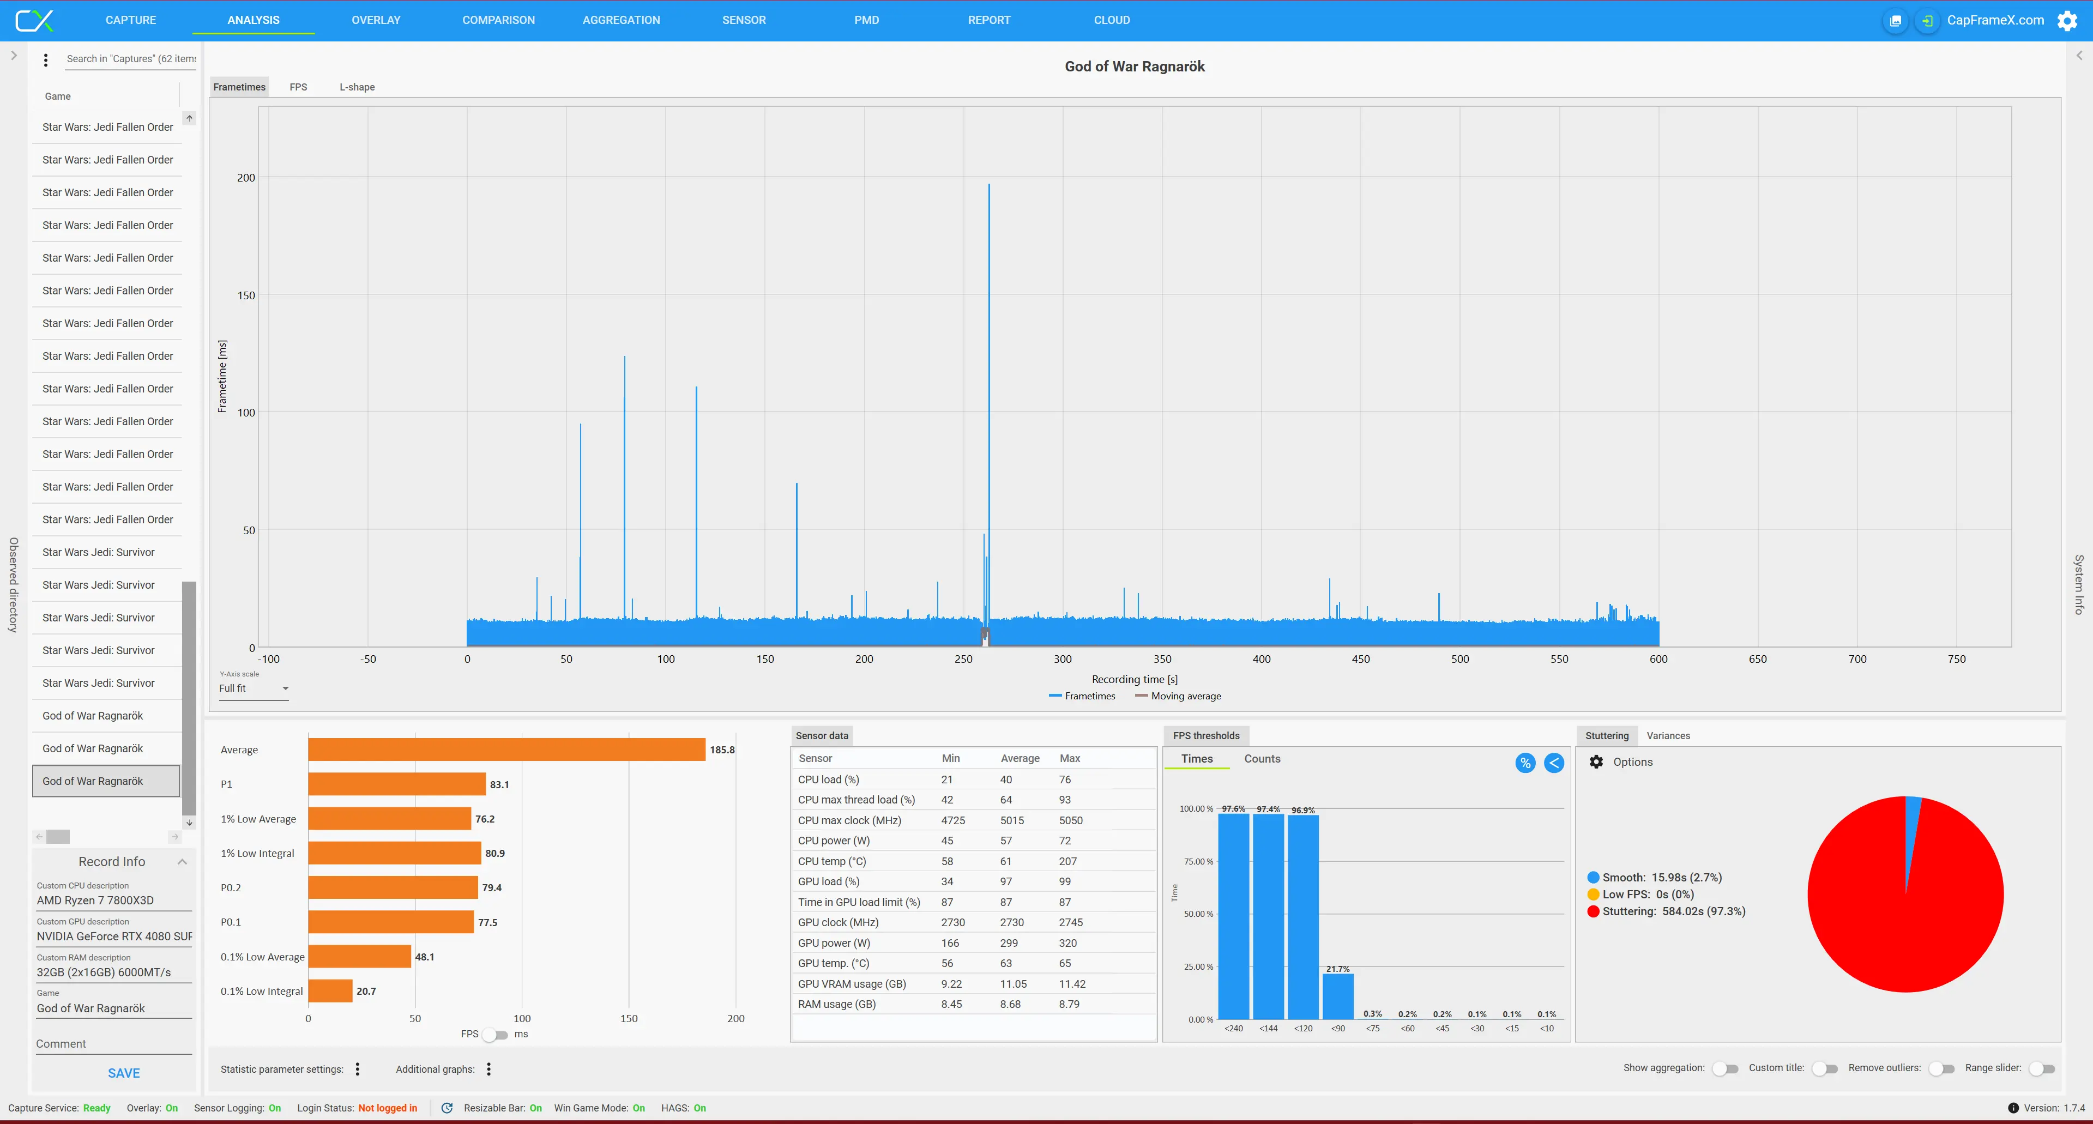Image resolution: width=2093 pixels, height=1124 pixels.
Task: Collapse the Record Info section
Action: [x=182, y=862]
